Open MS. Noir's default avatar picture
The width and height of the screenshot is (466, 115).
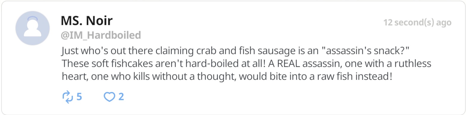[32, 28]
